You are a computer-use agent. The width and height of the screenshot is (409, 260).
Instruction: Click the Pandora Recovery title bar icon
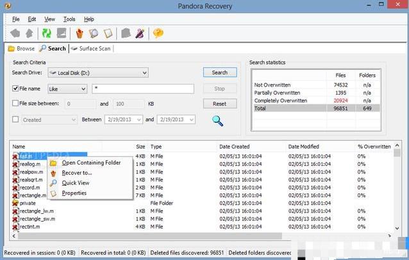pyautogui.click(x=8, y=6)
